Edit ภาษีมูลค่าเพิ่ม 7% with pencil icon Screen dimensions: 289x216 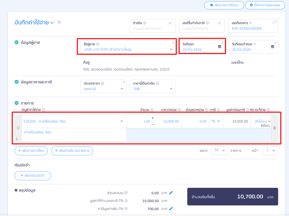(171, 209)
